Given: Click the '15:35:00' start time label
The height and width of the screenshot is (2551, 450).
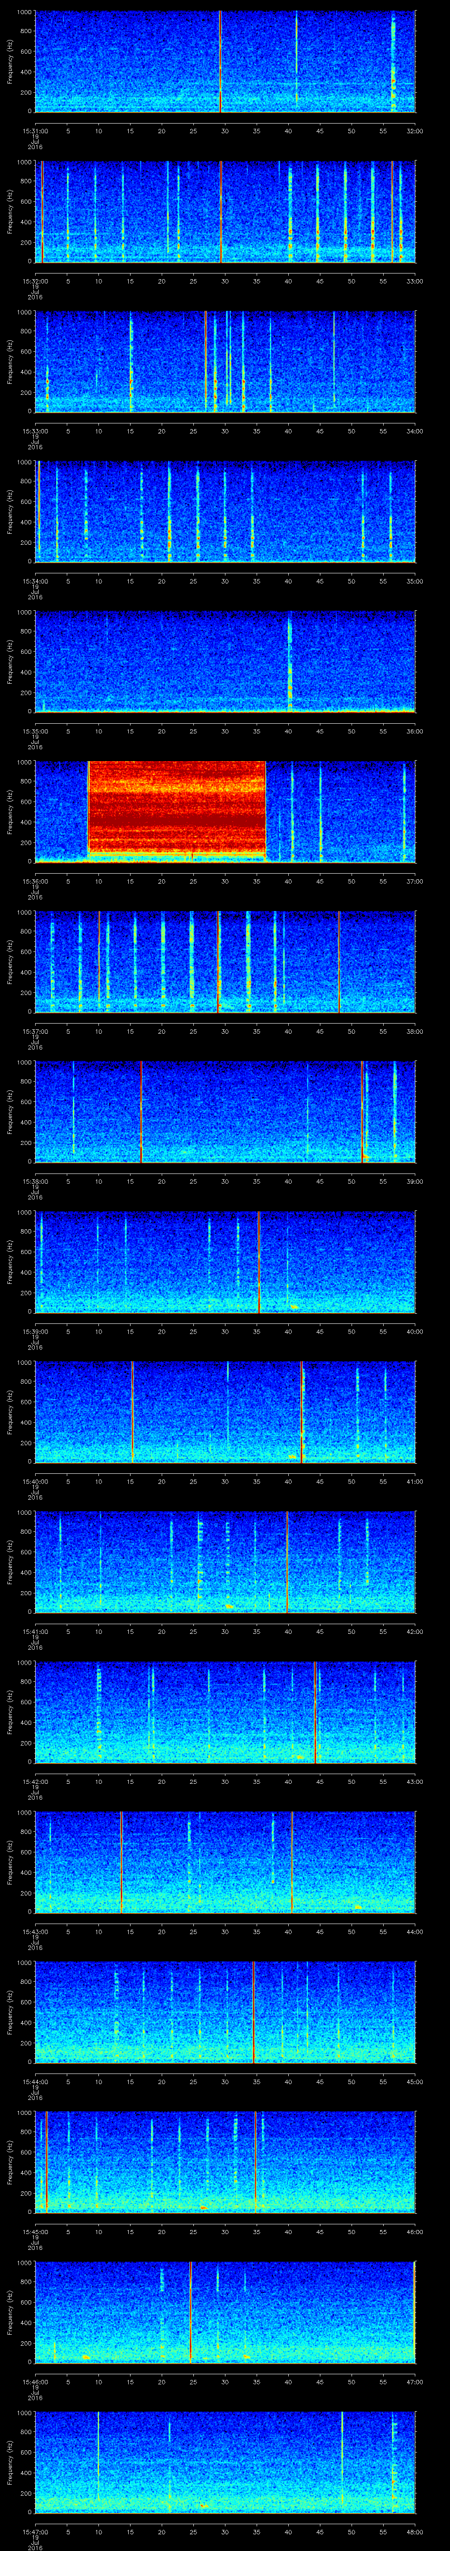Looking at the screenshot, I should click(36, 731).
